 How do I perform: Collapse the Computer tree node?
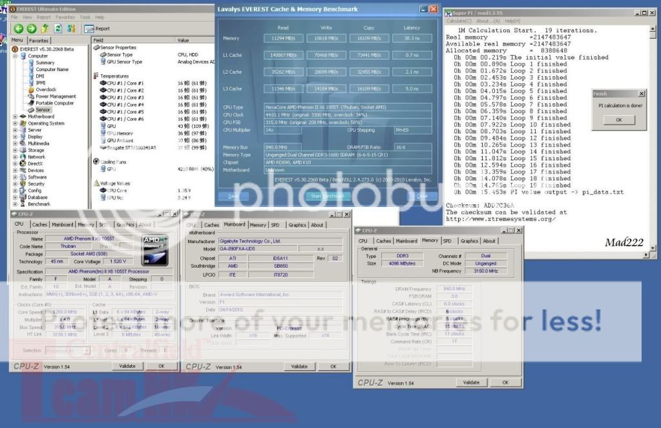pyautogui.click(x=16, y=56)
